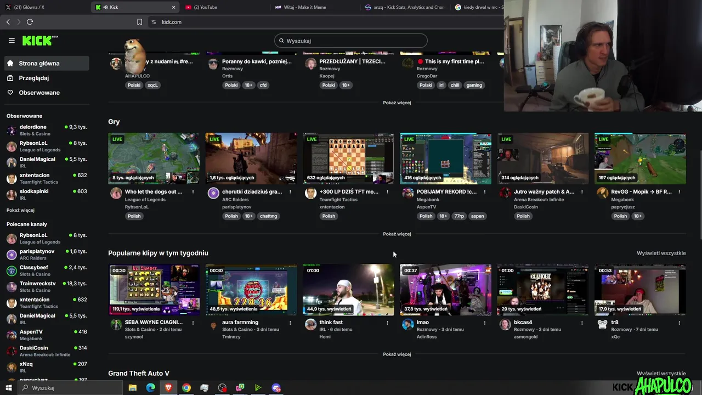The height and width of the screenshot is (395, 702).
Task: Click the bookmark icon in address bar
Action: click(139, 22)
